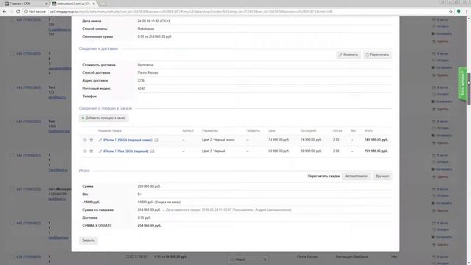The height and width of the screenshot is (265, 471).
Task: Select the second browser tab (instructions2)
Action: 73,4
